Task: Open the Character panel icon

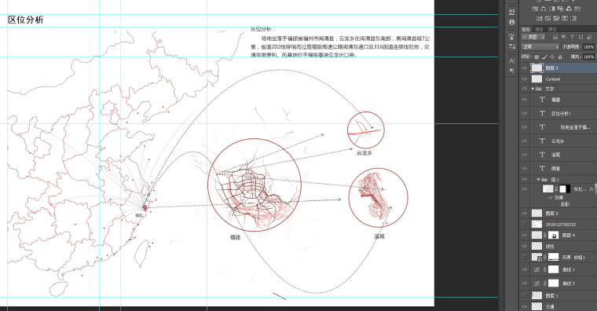Action: click(x=511, y=61)
